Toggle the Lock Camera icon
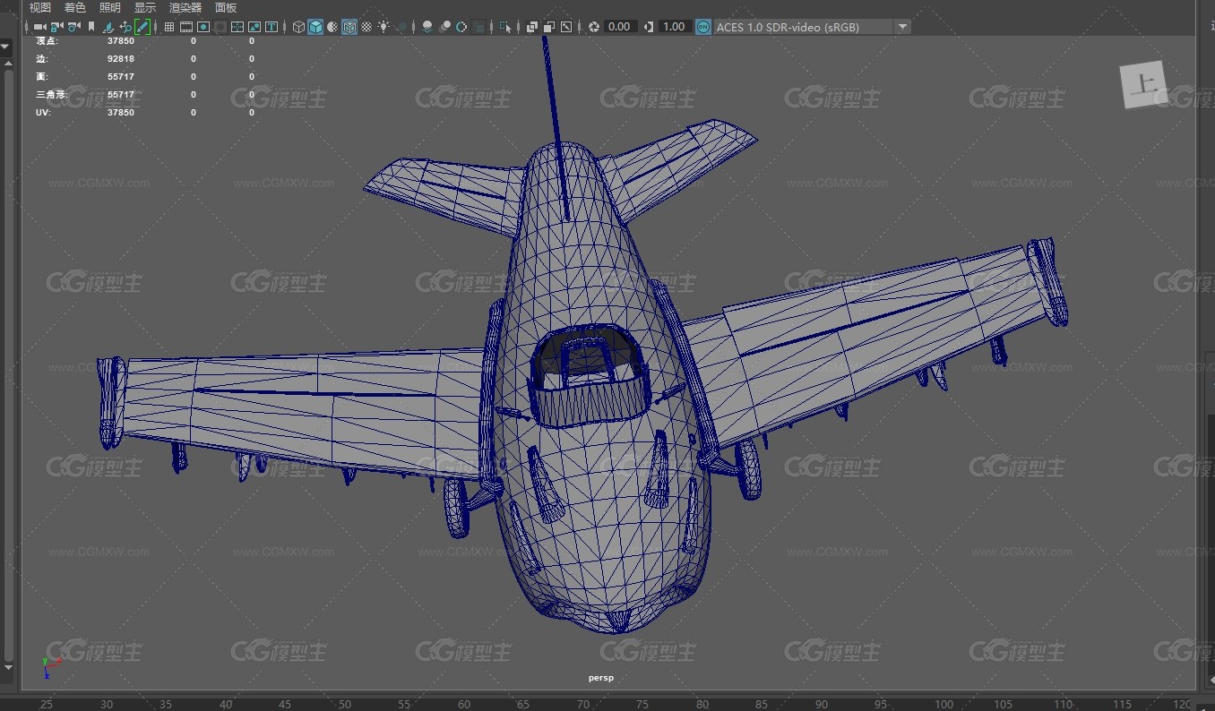Image resolution: width=1215 pixels, height=711 pixels. pos(56,27)
